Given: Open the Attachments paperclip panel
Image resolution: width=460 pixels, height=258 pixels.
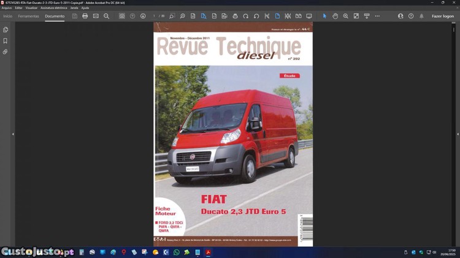Looking at the screenshot, I should [x=6, y=52].
